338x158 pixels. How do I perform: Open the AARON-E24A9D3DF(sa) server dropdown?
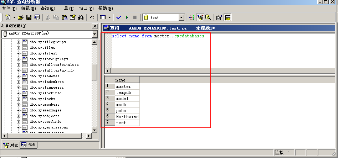click(x=94, y=34)
